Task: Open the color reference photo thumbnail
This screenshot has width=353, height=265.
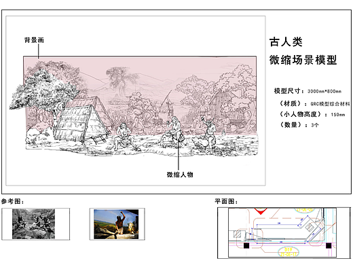Action: 116,224
